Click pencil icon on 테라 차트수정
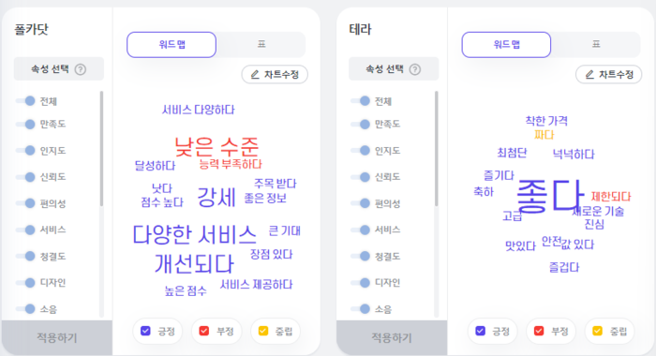 pyautogui.click(x=589, y=74)
